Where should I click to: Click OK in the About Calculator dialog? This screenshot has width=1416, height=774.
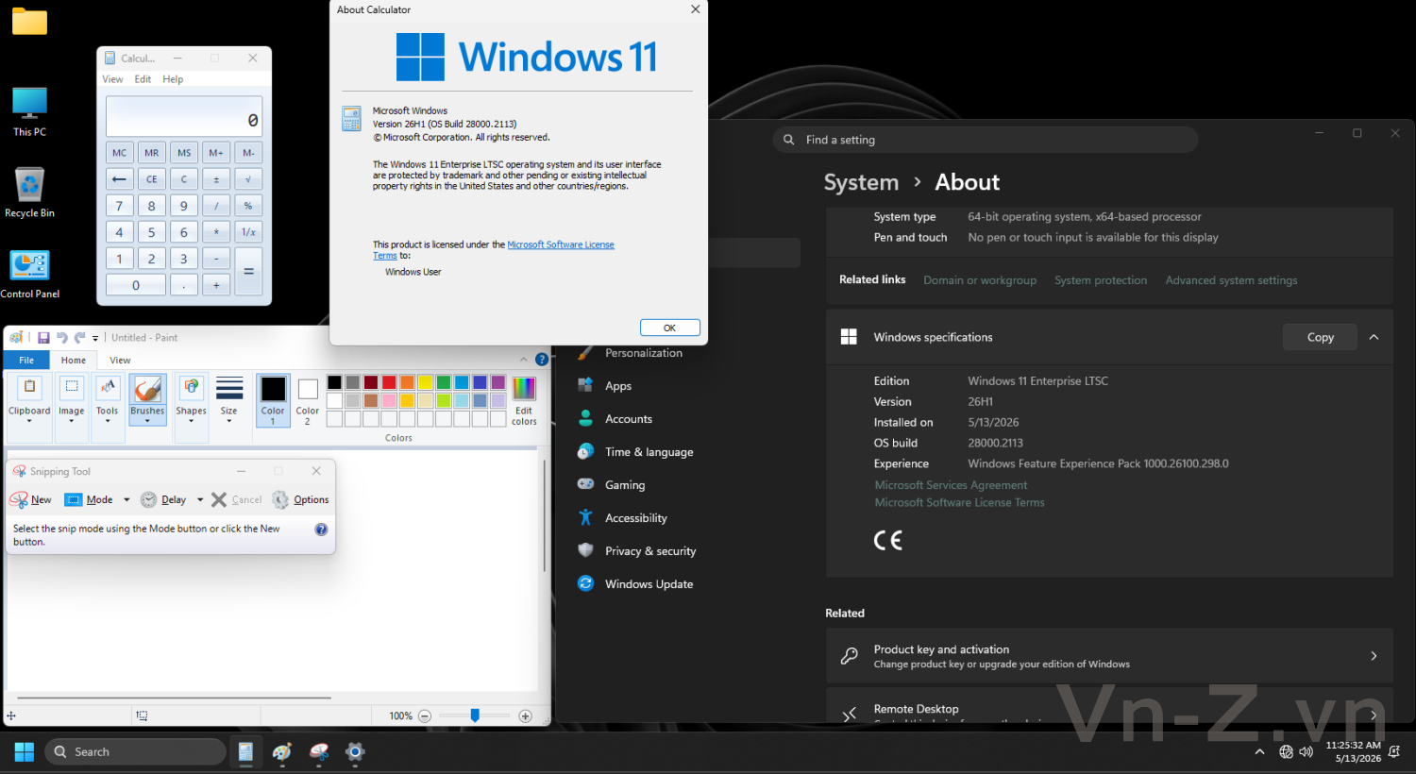[669, 328]
